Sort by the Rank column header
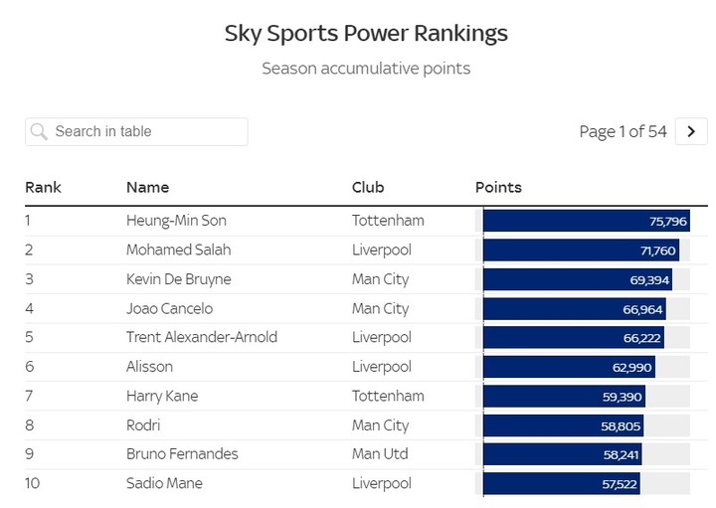This screenshot has width=716, height=508. [43, 188]
